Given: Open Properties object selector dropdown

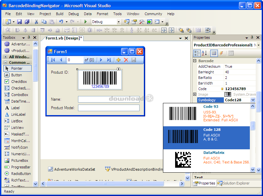Looking at the screenshot, I should point(258,45).
